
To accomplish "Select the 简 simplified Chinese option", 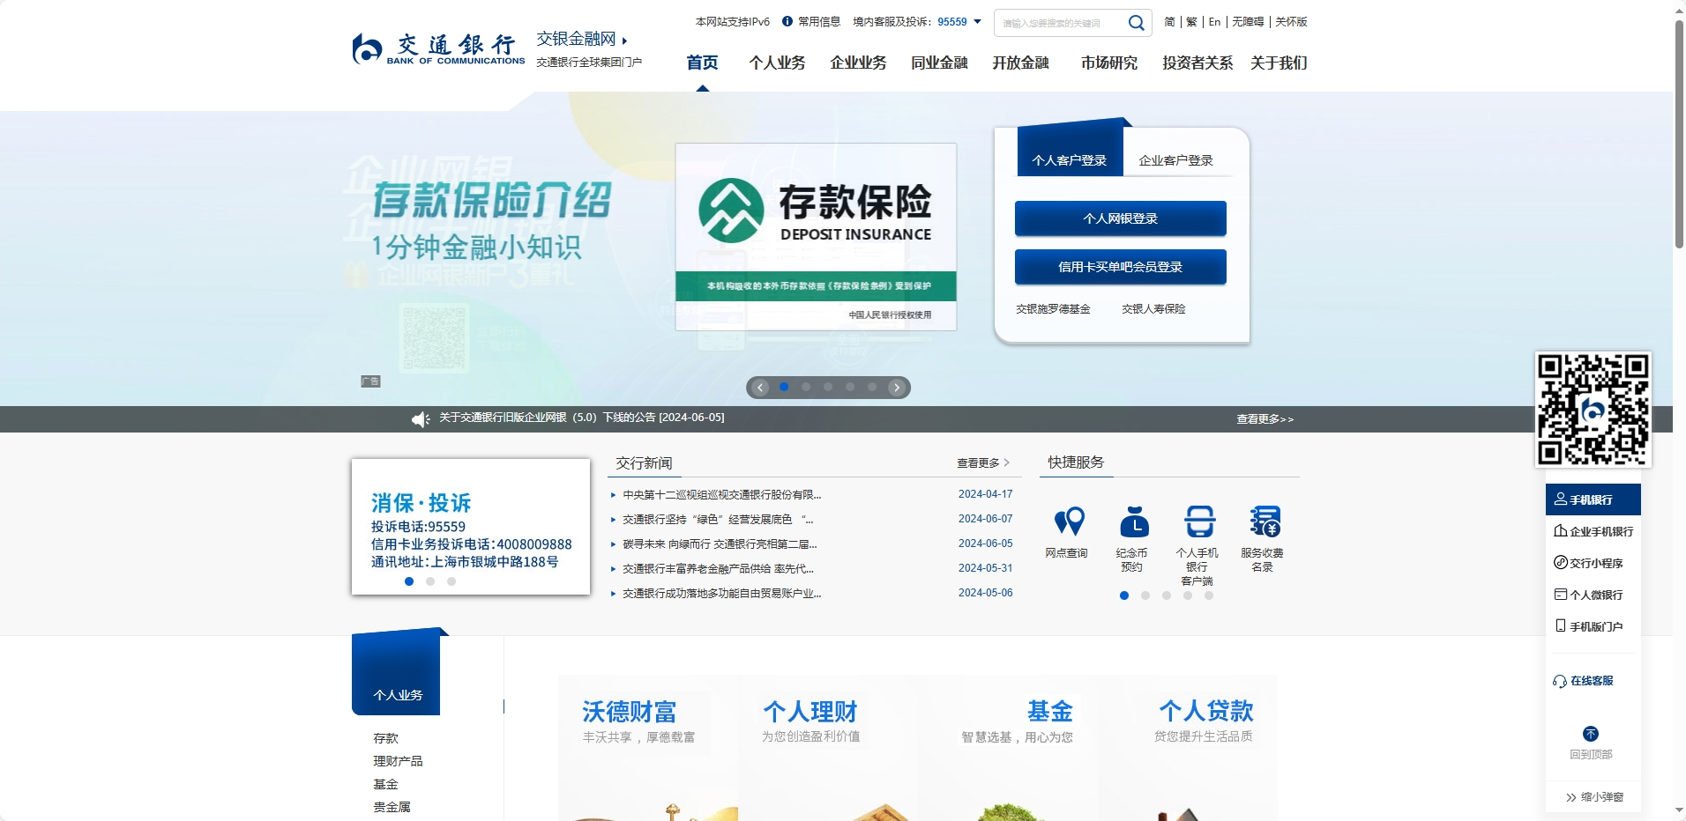I will (1167, 21).
